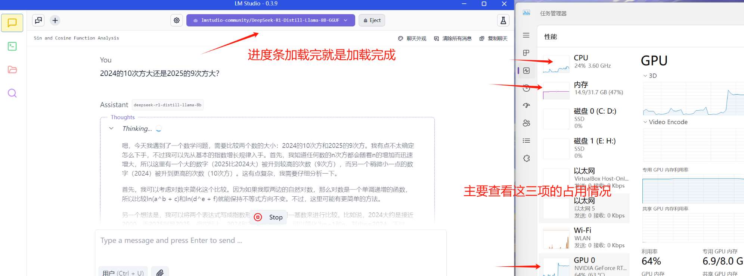
Task: Select Wi-Fi WLAN performance item
Action: tap(585, 238)
